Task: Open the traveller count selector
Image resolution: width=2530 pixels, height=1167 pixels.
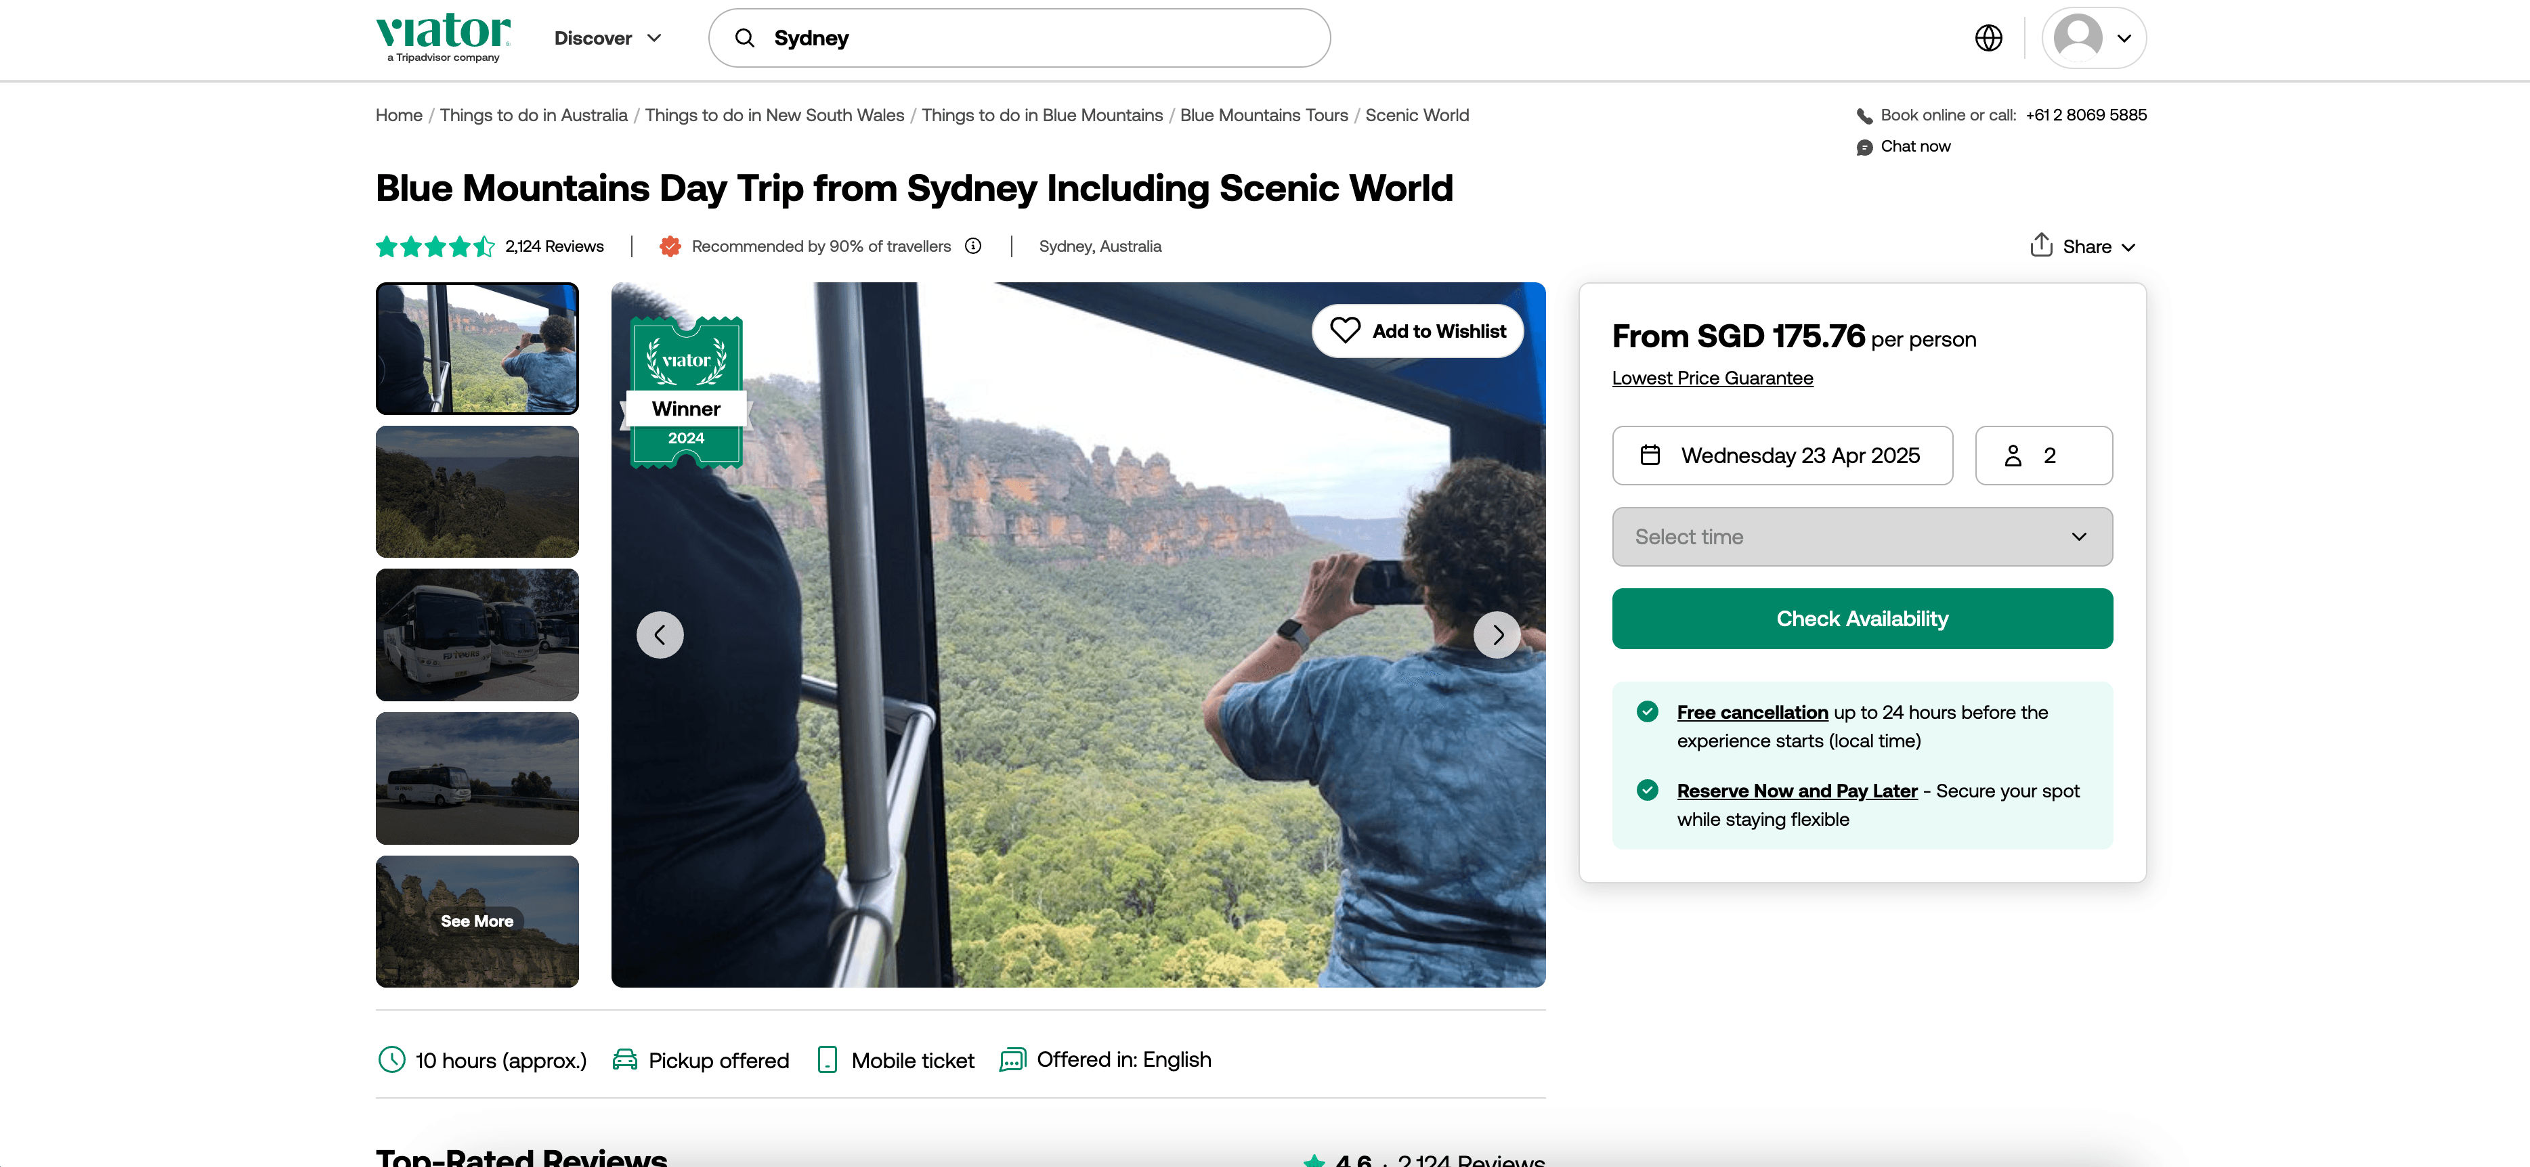Action: (2043, 456)
